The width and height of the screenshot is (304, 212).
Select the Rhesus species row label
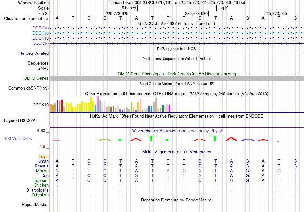tap(42, 166)
